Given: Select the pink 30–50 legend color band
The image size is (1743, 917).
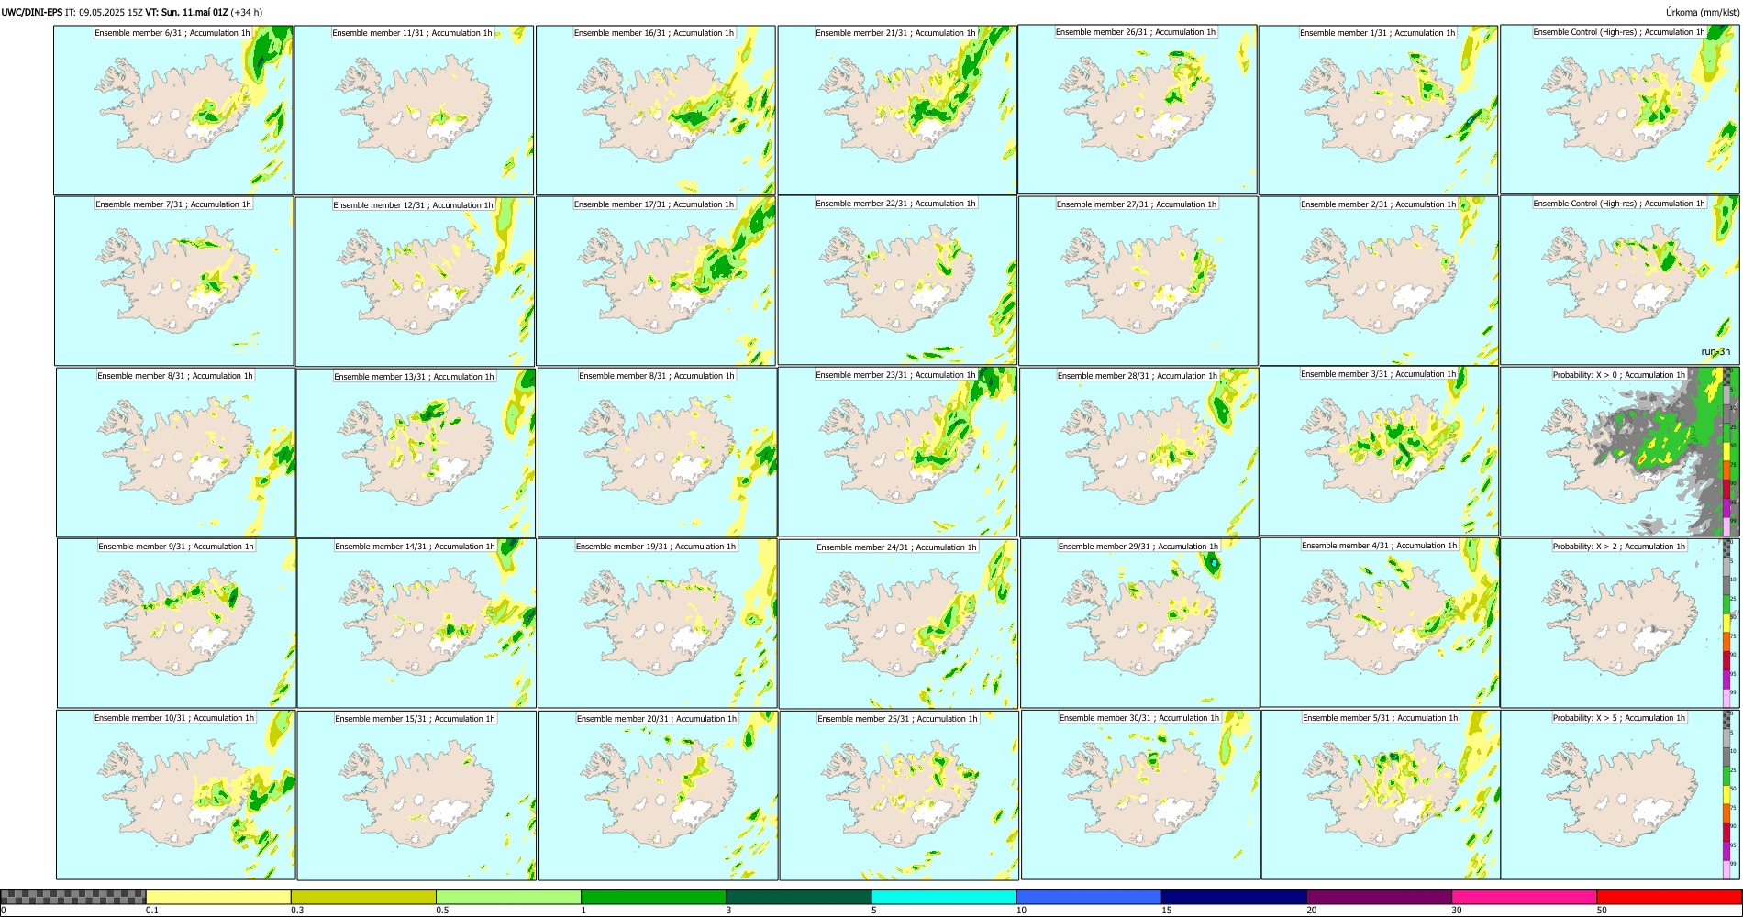Looking at the screenshot, I should click(x=1524, y=897).
